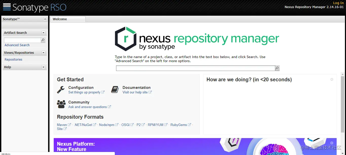The height and width of the screenshot is (155, 346).
Task: Click the Repository Formats heading
Action: coord(80,117)
